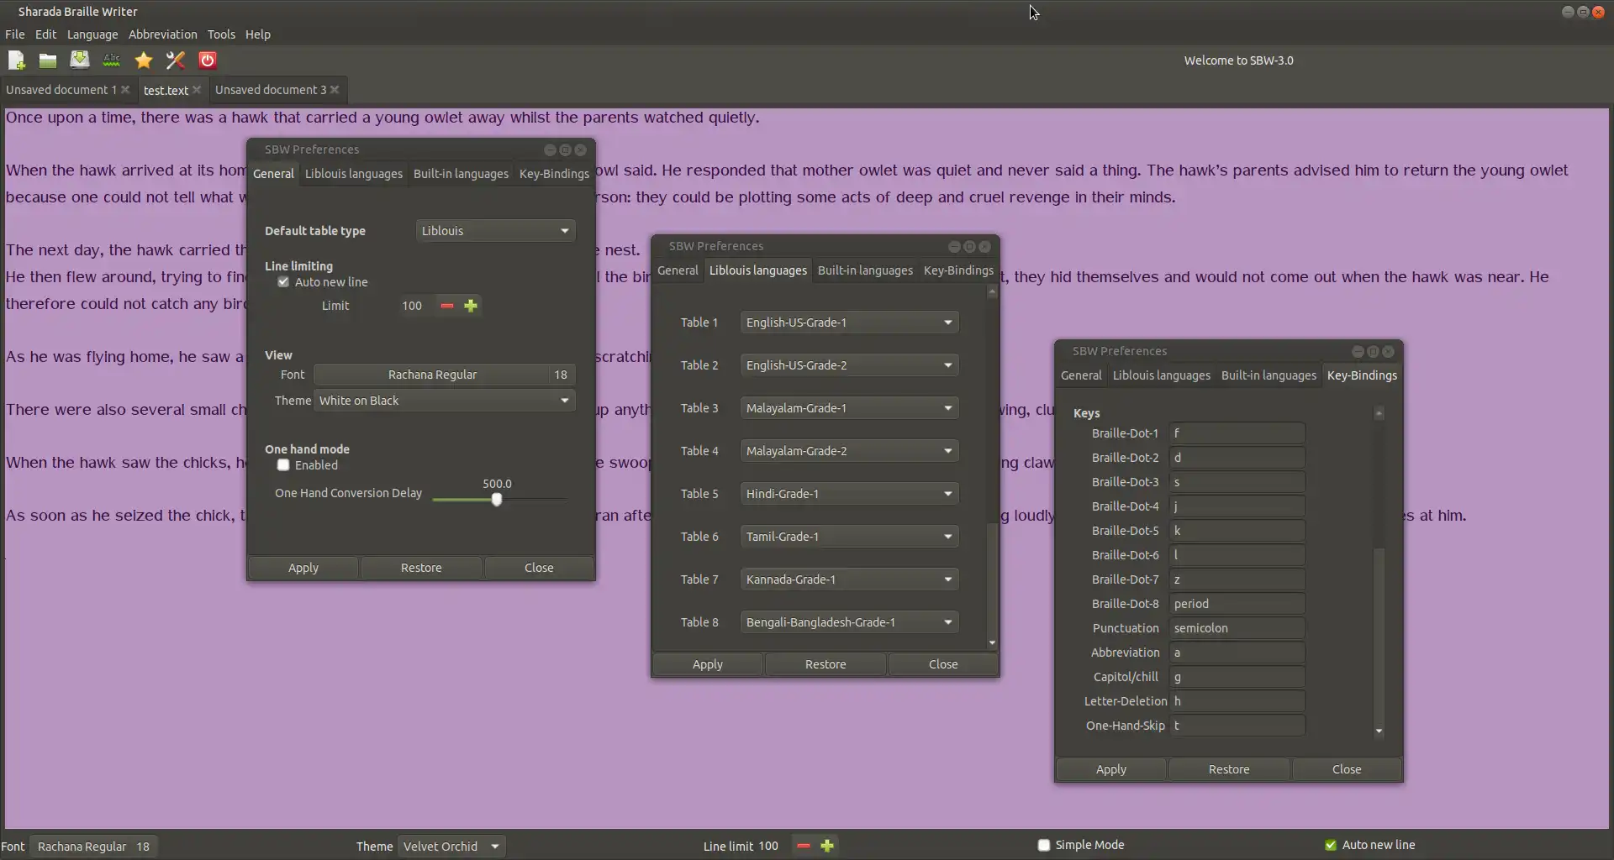Viewport: 1614px width, 860px height.
Task: Open the White on Black theme dropdown
Action: pyautogui.click(x=444, y=401)
